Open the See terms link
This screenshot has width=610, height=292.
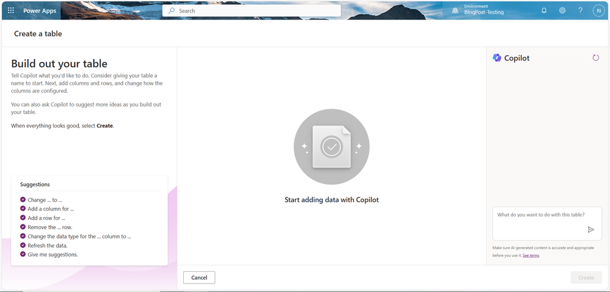pyautogui.click(x=531, y=255)
